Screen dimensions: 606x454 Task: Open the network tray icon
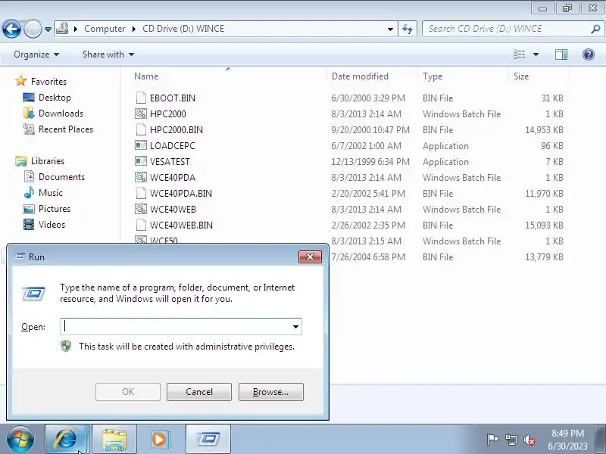(x=511, y=440)
